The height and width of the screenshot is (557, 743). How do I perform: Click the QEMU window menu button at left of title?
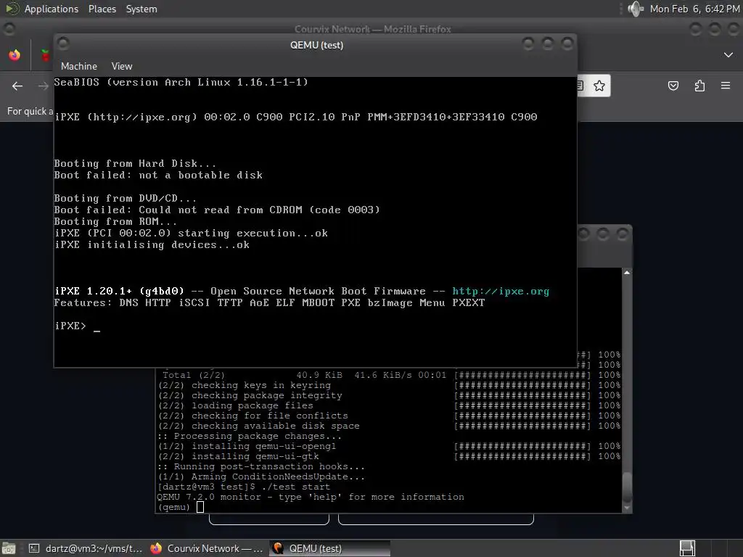pos(63,44)
